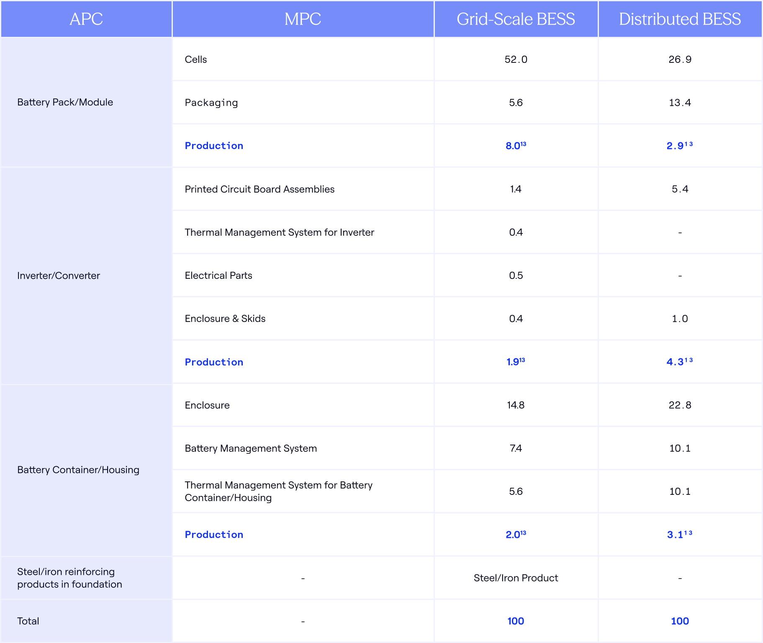Click the Grid-Scale BESS column header
This screenshot has width=763, height=643.
(516, 19)
